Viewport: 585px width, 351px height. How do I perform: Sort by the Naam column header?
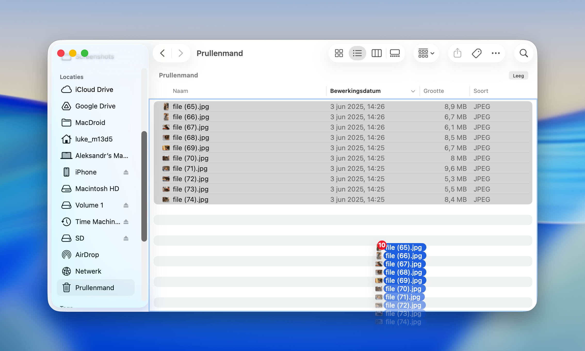point(180,91)
